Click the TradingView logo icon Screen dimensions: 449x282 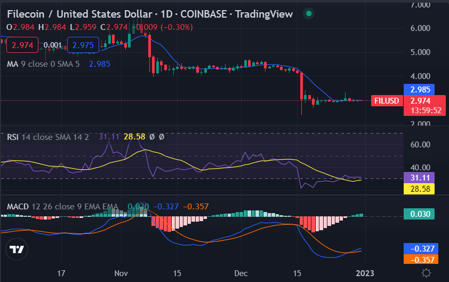(17, 249)
